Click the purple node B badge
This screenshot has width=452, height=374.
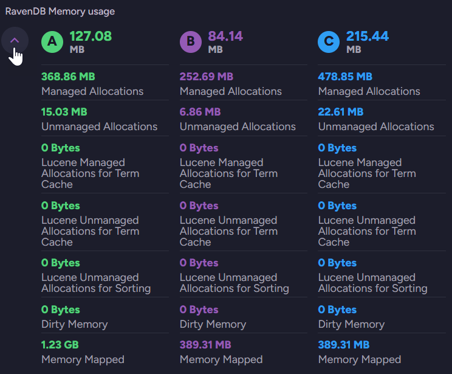[x=191, y=42]
